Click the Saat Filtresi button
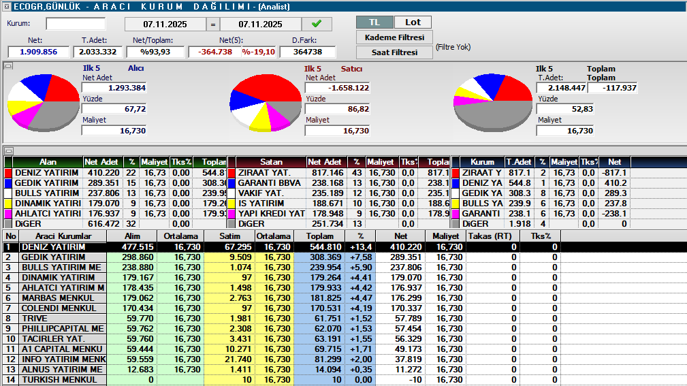 coord(394,52)
